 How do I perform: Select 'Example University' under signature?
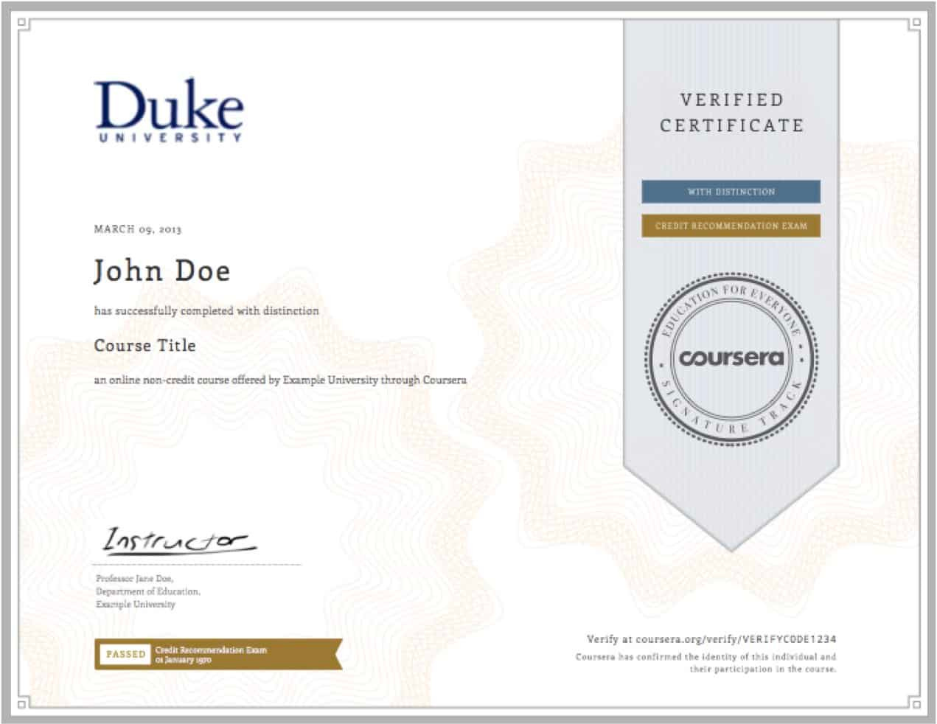136,605
